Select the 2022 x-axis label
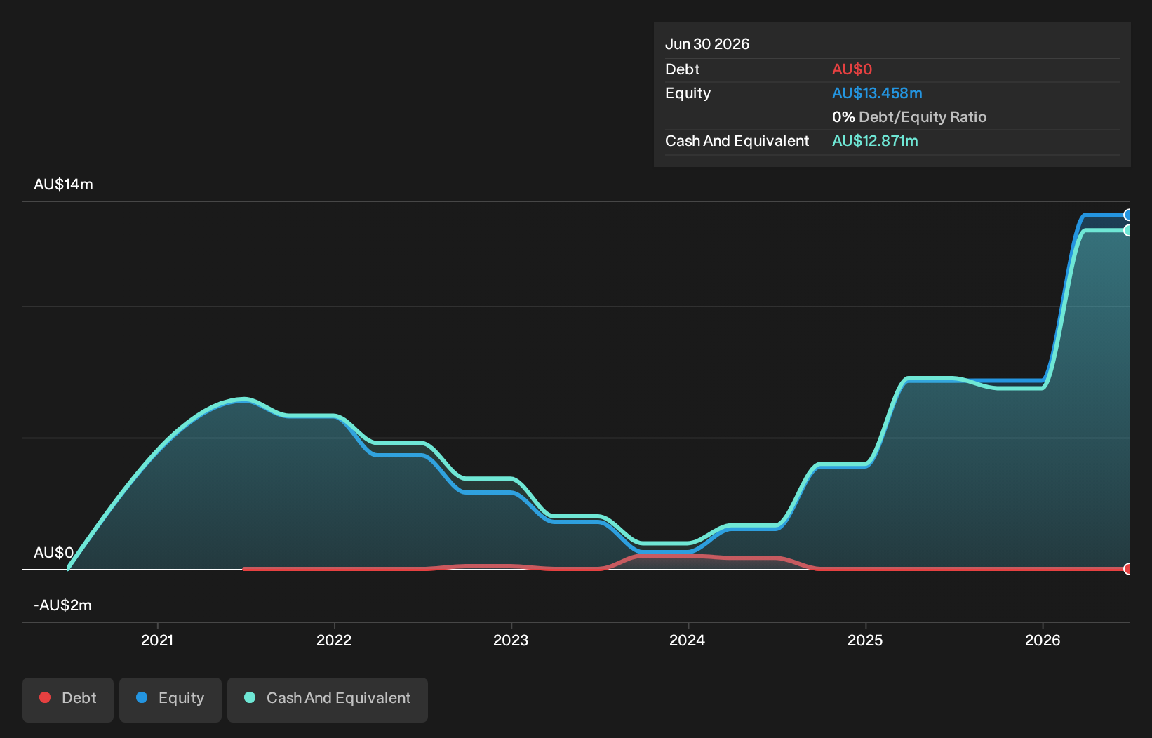 [334, 640]
